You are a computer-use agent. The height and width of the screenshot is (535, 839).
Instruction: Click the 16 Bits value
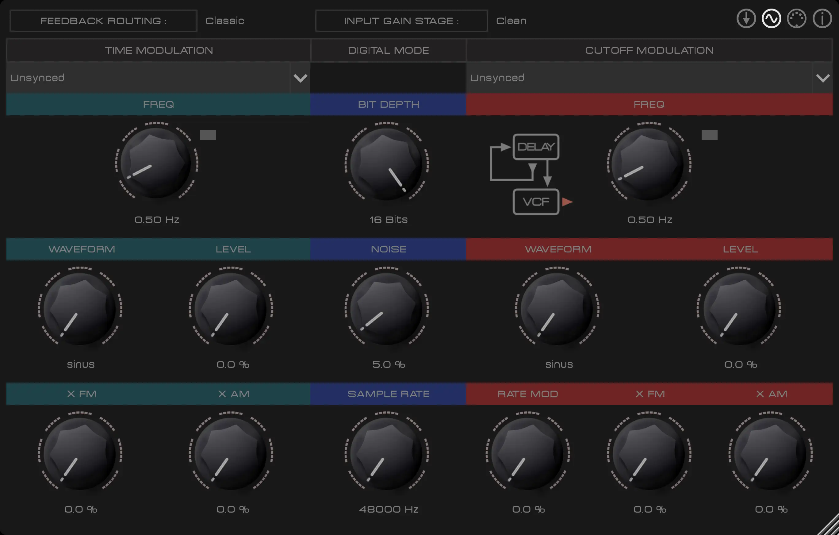(x=389, y=220)
